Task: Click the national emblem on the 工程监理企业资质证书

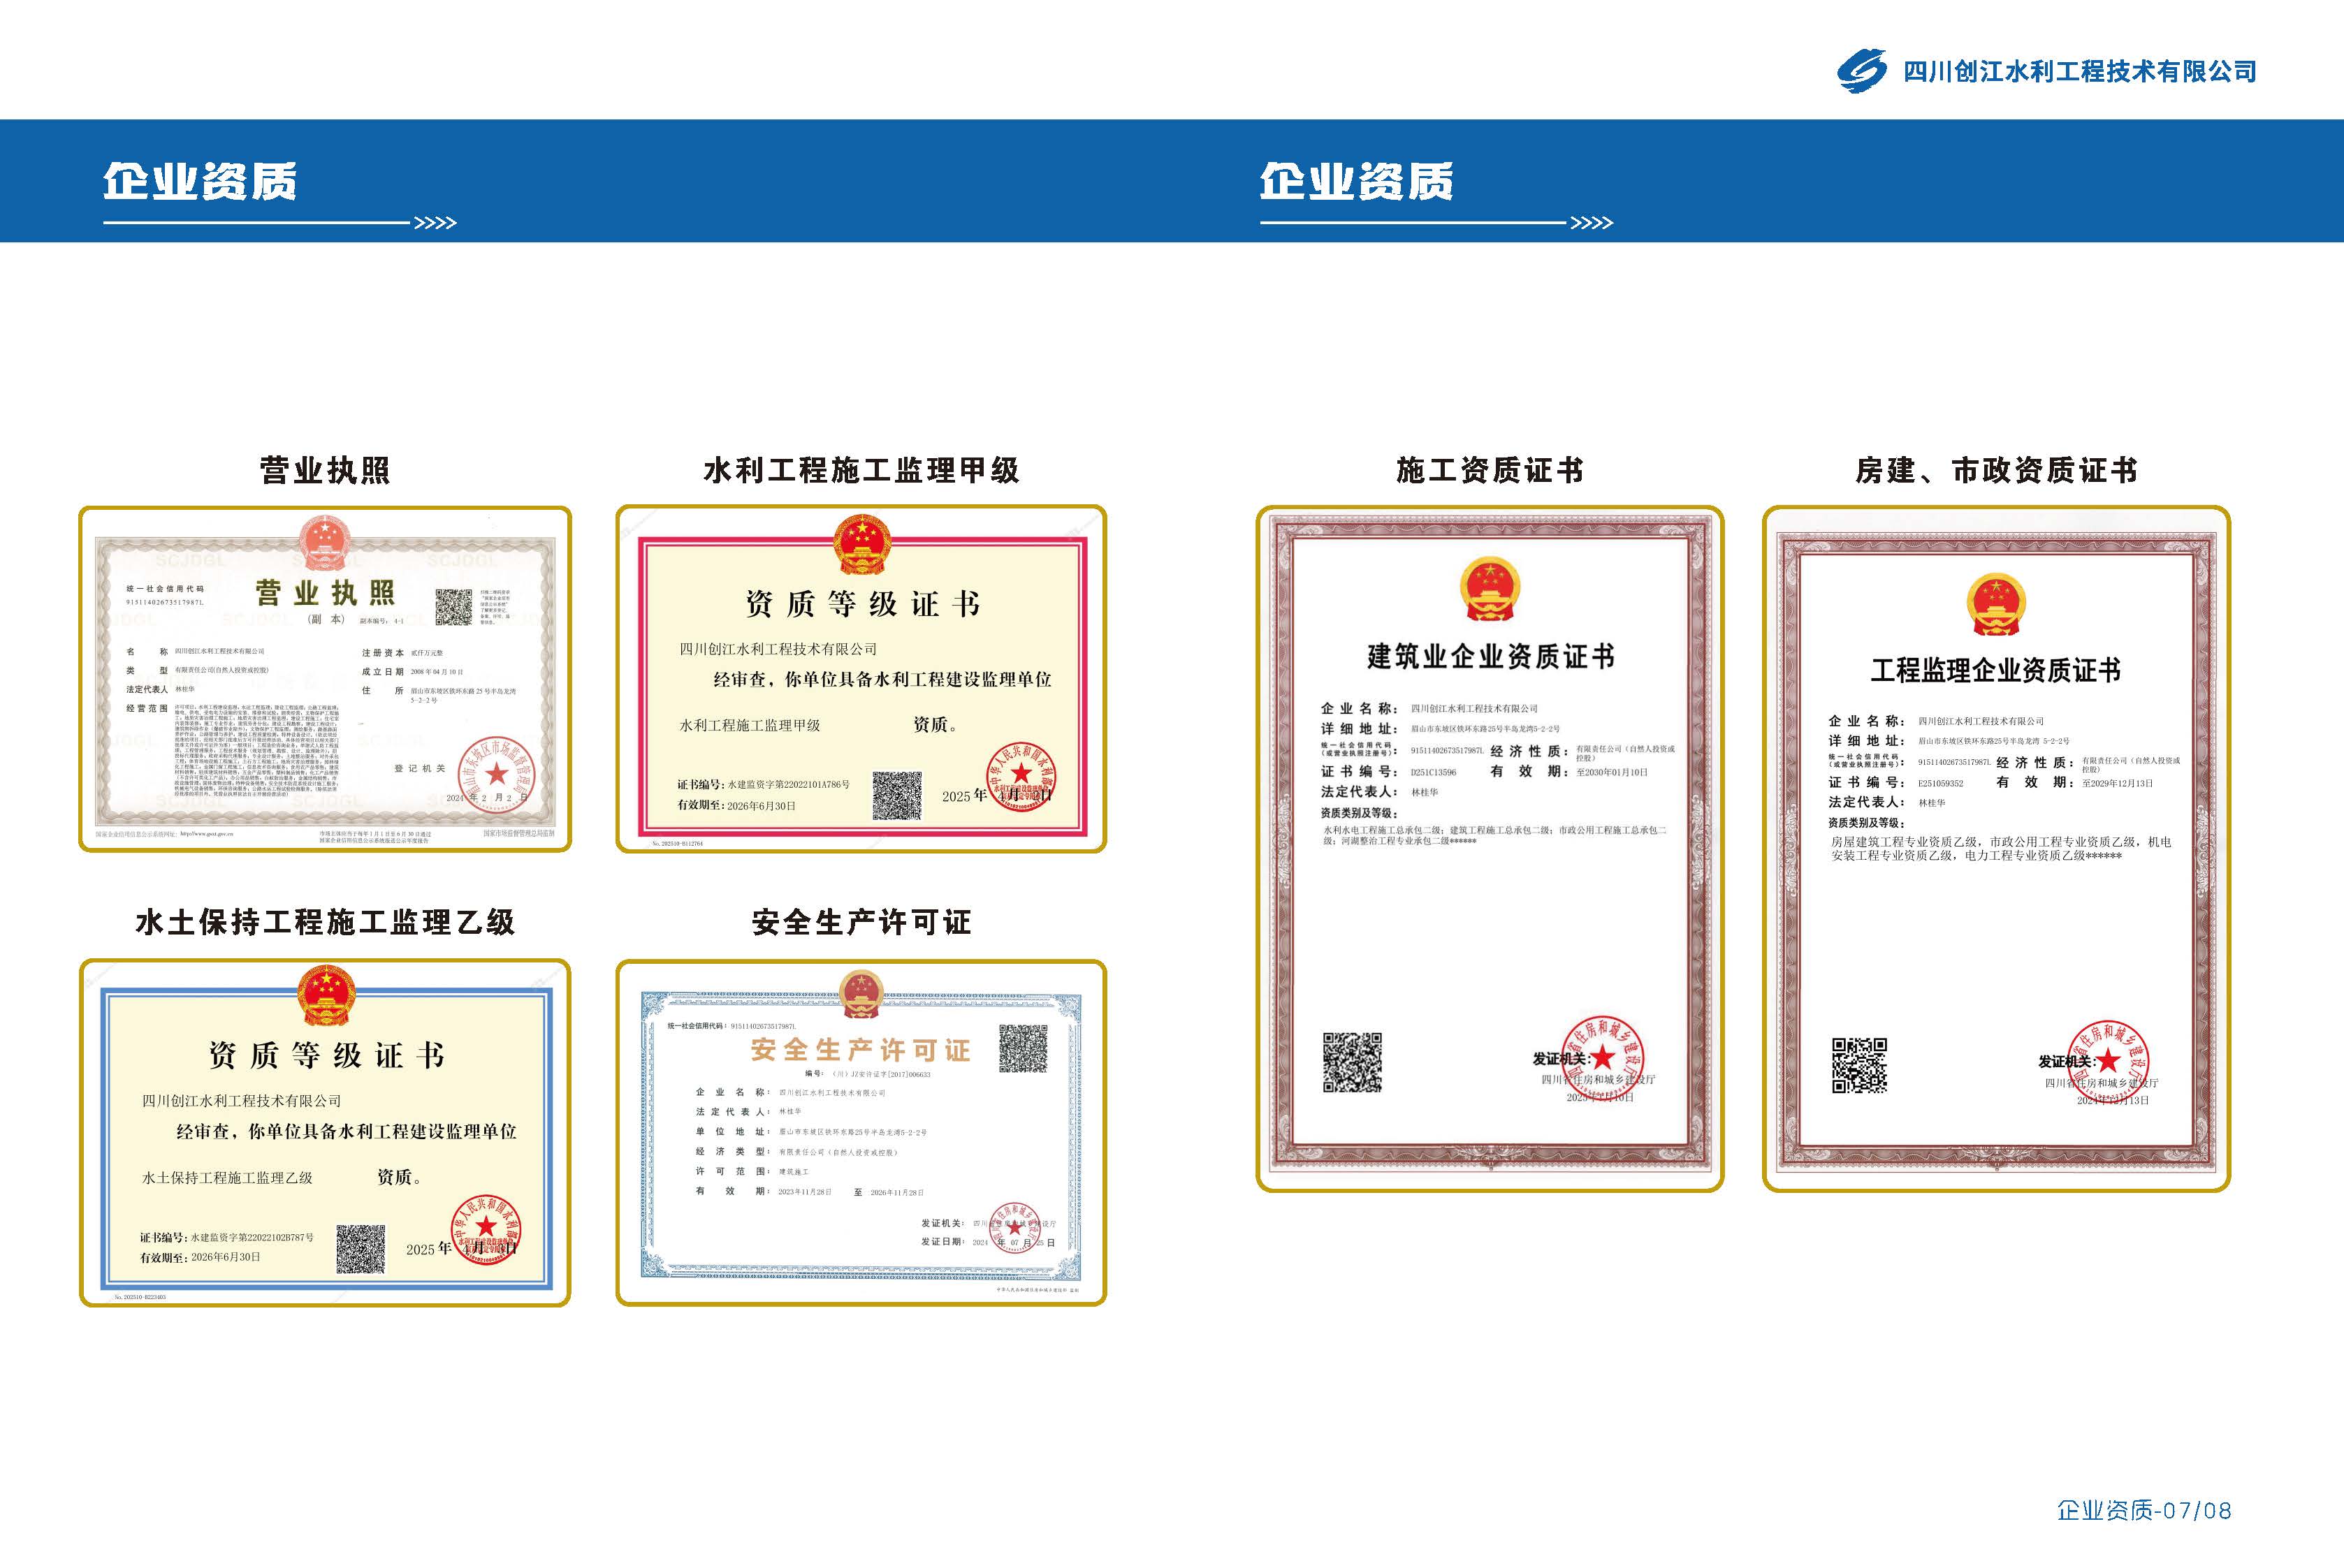Action: tap(1996, 604)
